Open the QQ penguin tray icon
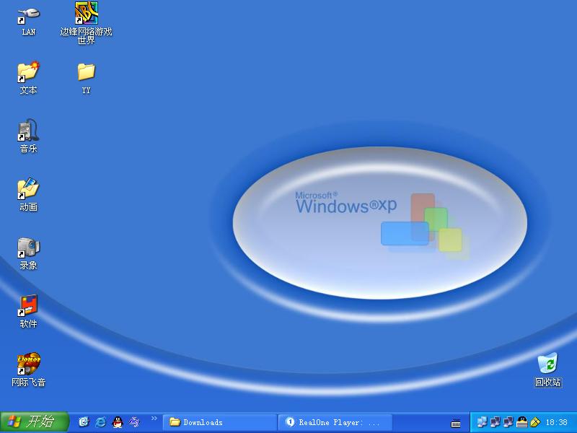Image resolution: width=577 pixels, height=433 pixels. 522,422
